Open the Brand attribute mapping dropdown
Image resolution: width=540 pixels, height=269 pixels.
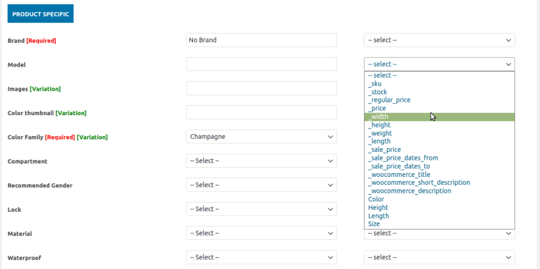439,40
